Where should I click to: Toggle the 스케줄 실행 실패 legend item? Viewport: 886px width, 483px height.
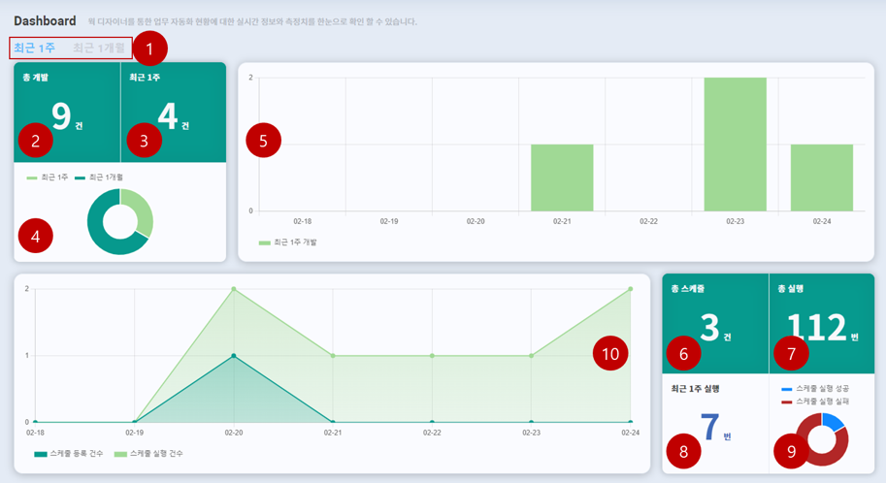tap(815, 402)
